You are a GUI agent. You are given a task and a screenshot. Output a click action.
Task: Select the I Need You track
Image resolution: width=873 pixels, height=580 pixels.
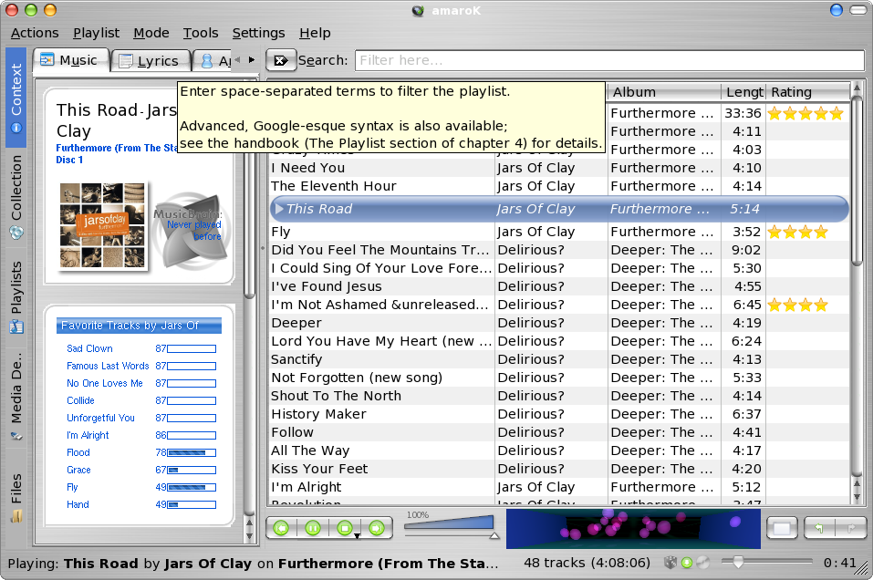[x=559, y=168]
